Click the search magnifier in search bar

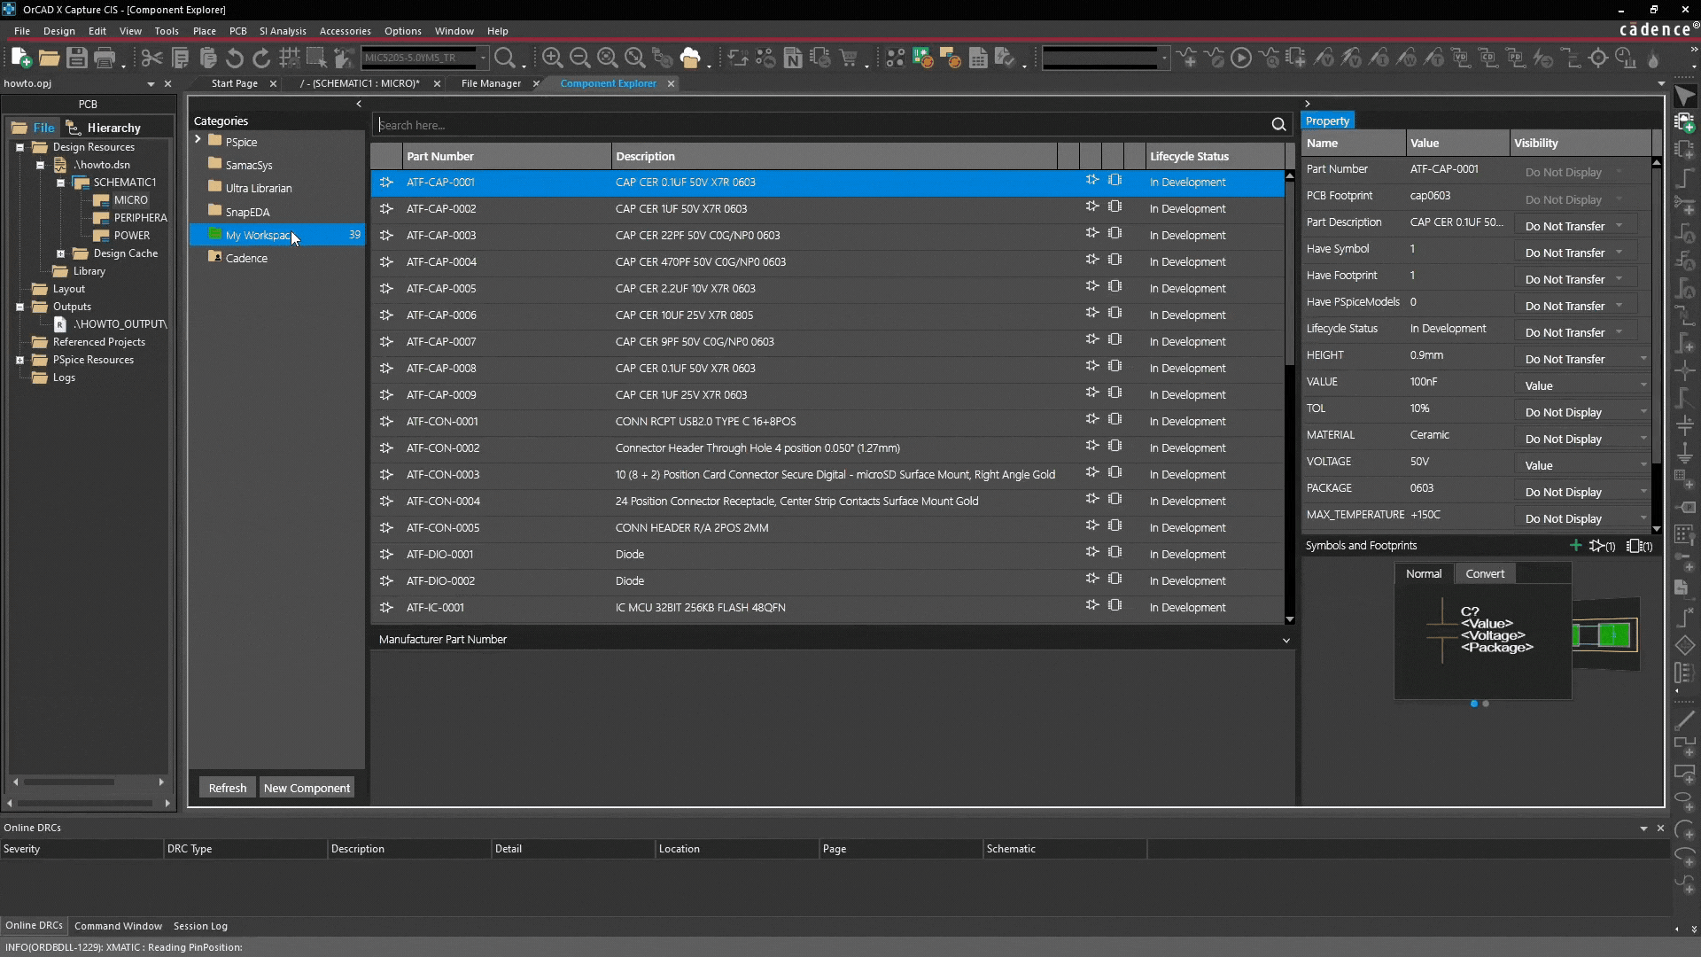point(1278,125)
